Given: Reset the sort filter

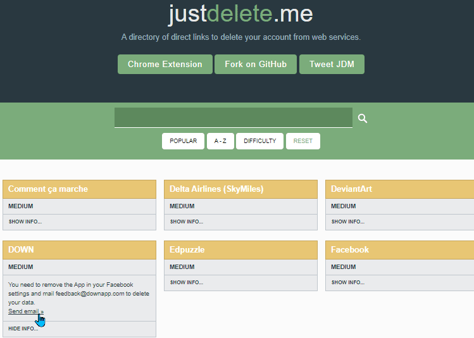Looking at the screenshot, I should (x=303, y=141).
